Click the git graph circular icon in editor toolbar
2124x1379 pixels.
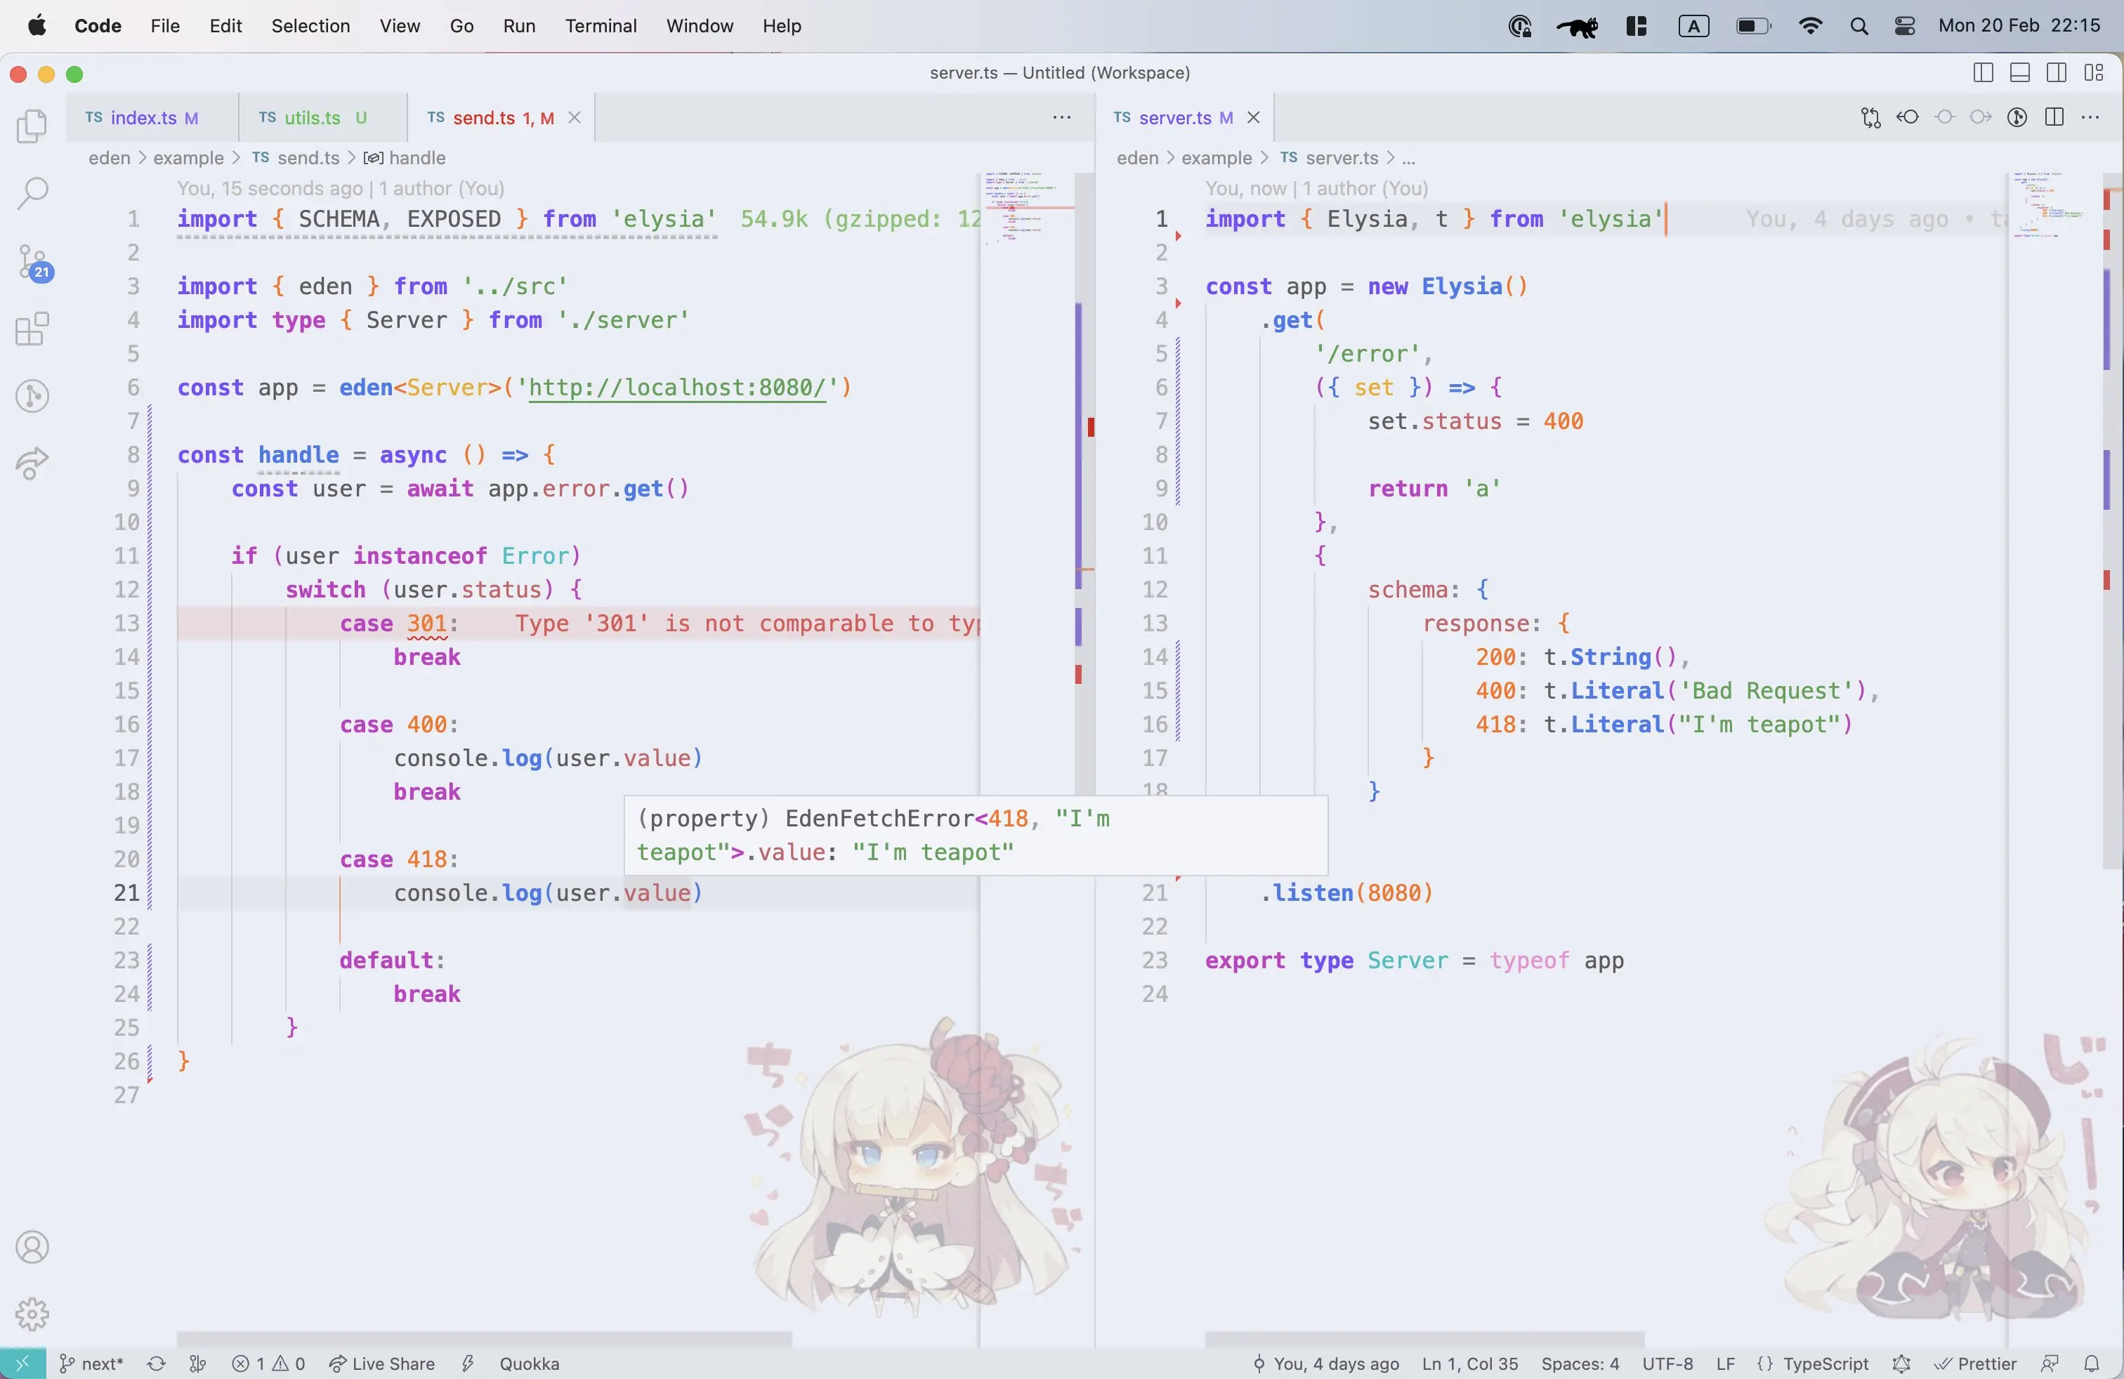(2017, 118)
